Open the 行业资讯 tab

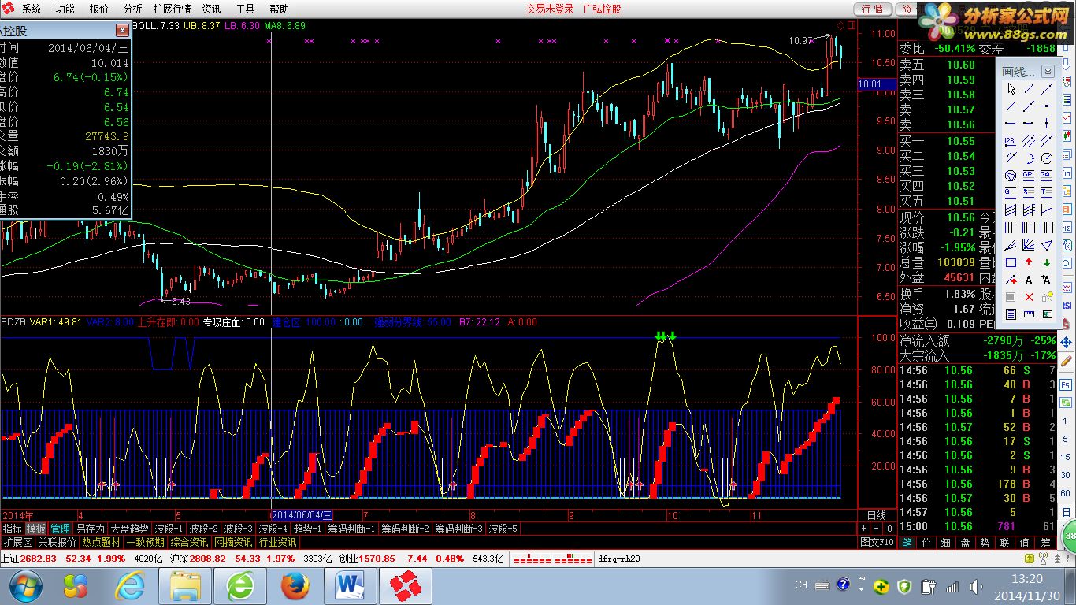click(x=277, y=542)
